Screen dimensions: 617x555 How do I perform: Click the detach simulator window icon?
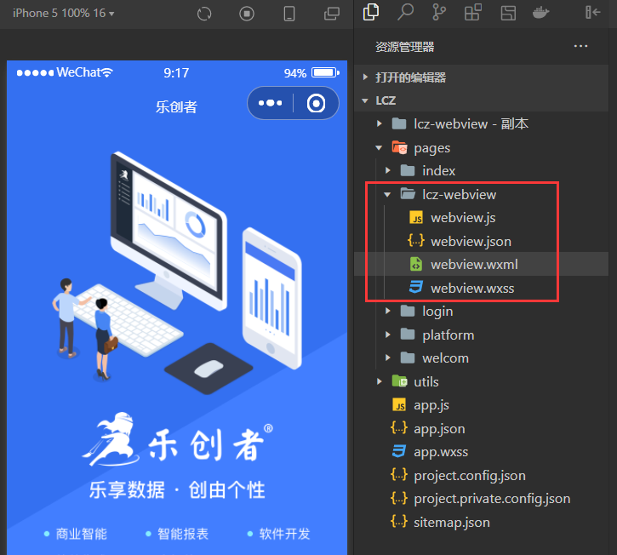coord(332,14)
